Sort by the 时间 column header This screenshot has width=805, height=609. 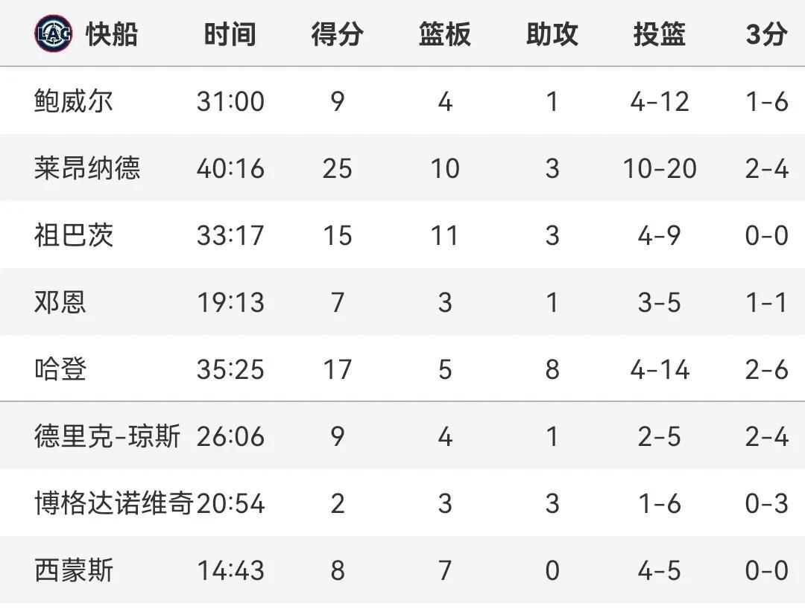point(230,34)
